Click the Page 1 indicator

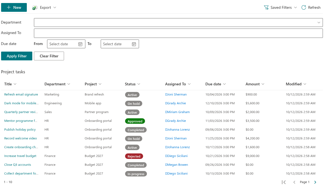(x=305, y=182)
